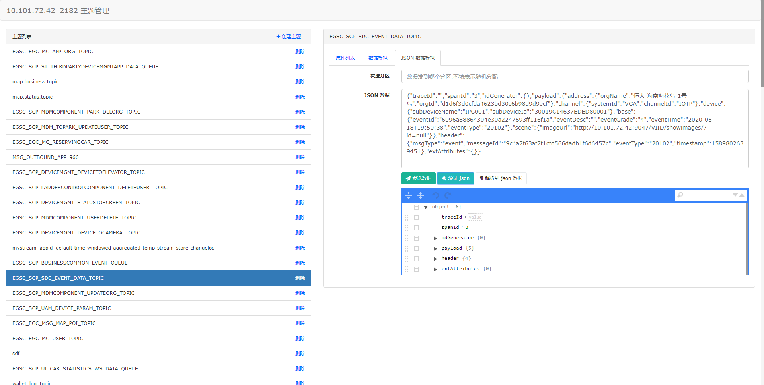Select topic EGSC_EGC_MSG_MAP_POI_TOPIC

[158, 323]
